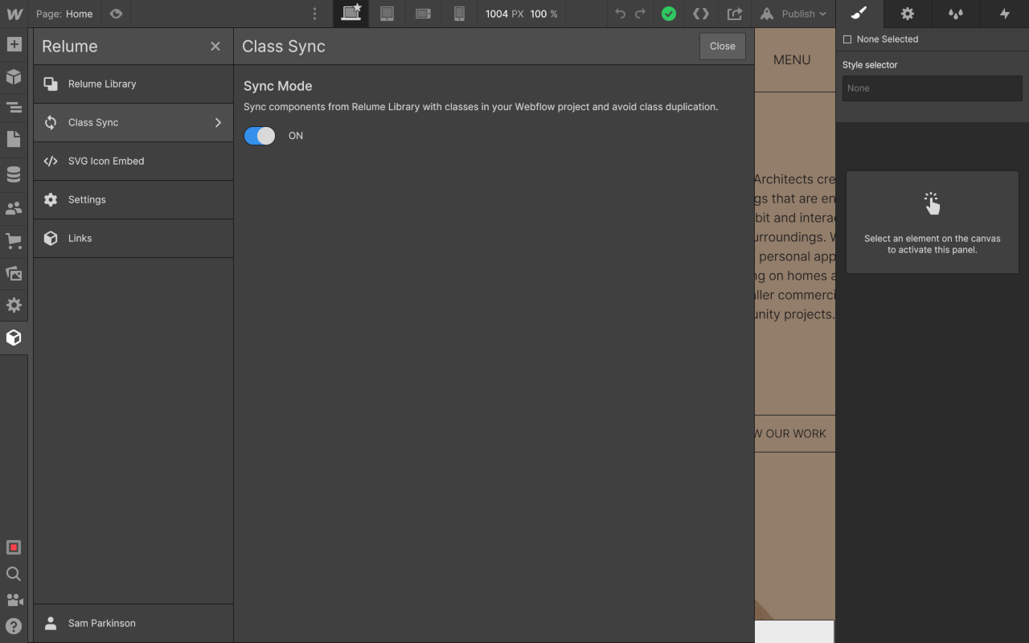Close the Class Sync panel
The height and width of the screenshot is (643, 1029).
coord(721,46)
